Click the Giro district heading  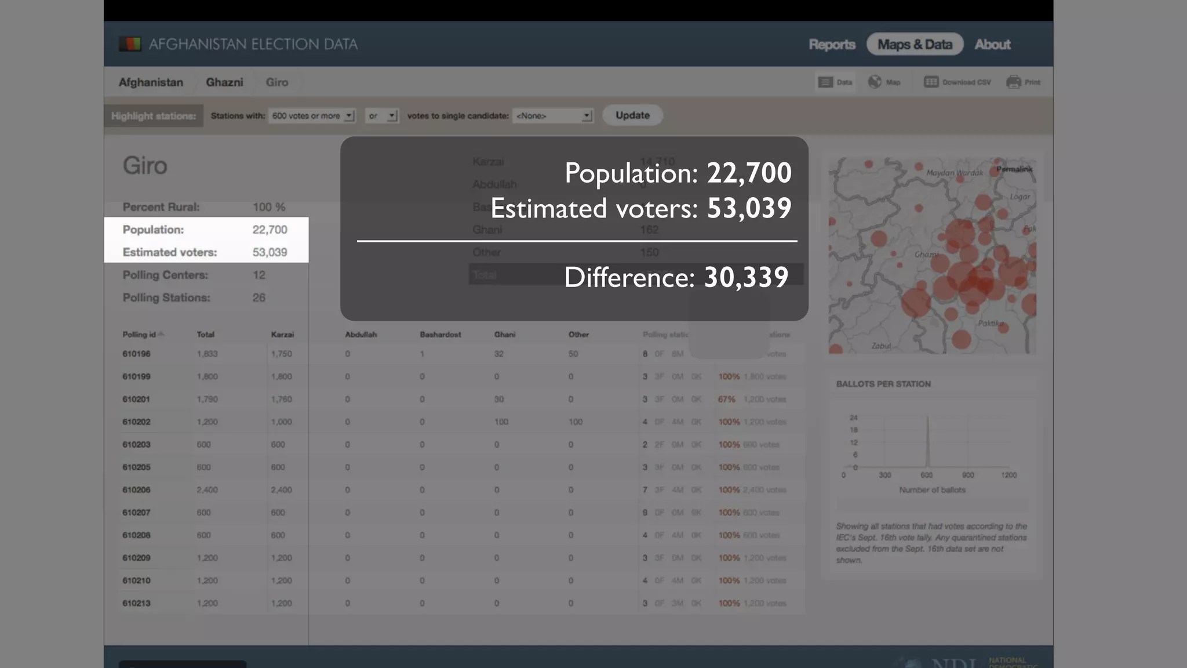tap(145, 166)
